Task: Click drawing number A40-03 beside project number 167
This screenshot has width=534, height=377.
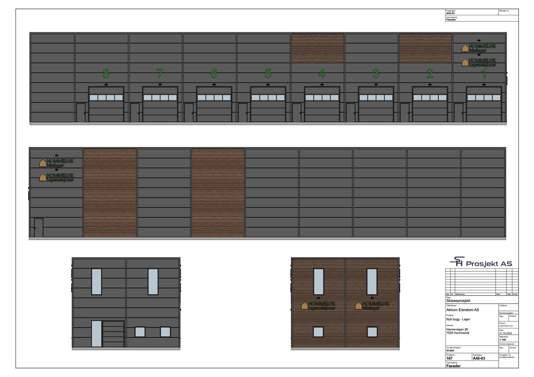Action: [x=479, y=358]
